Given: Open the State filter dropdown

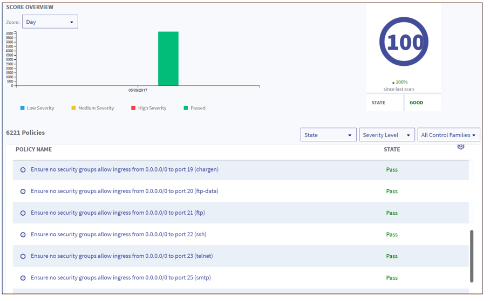Looking at the screenshot, I should pyautogui.click(x=328, y=135).
